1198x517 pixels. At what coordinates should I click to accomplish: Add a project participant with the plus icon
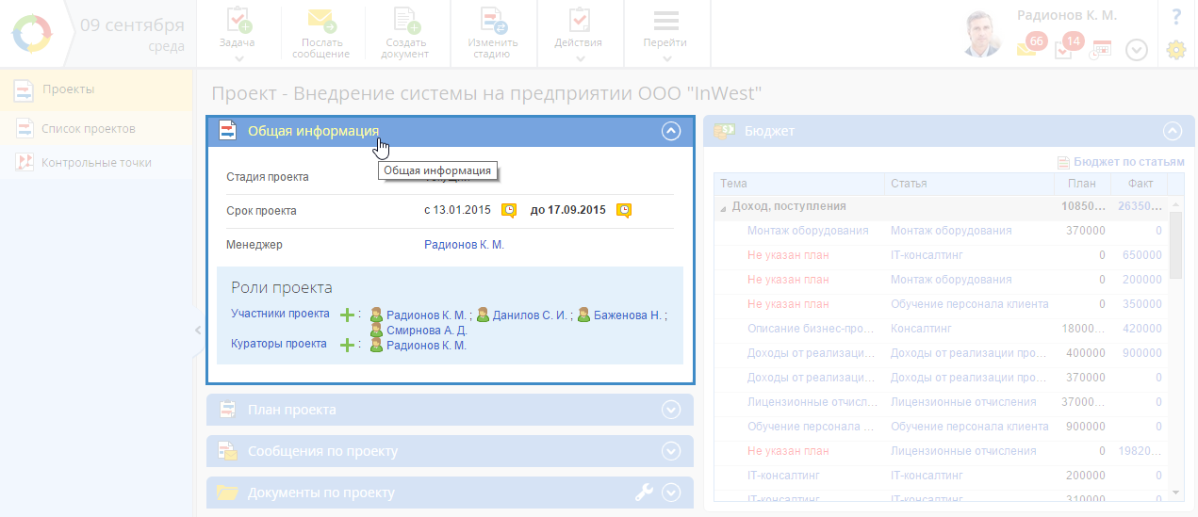tap(347, 315)
